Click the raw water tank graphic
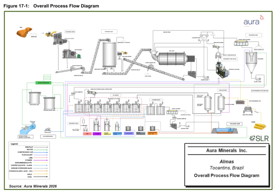 point(34,98)
